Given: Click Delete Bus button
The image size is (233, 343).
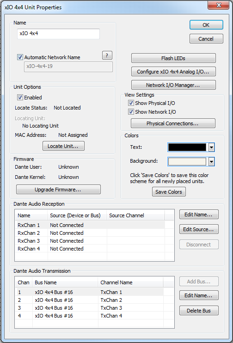Looking at the screenshot, I should pos(199,310).
